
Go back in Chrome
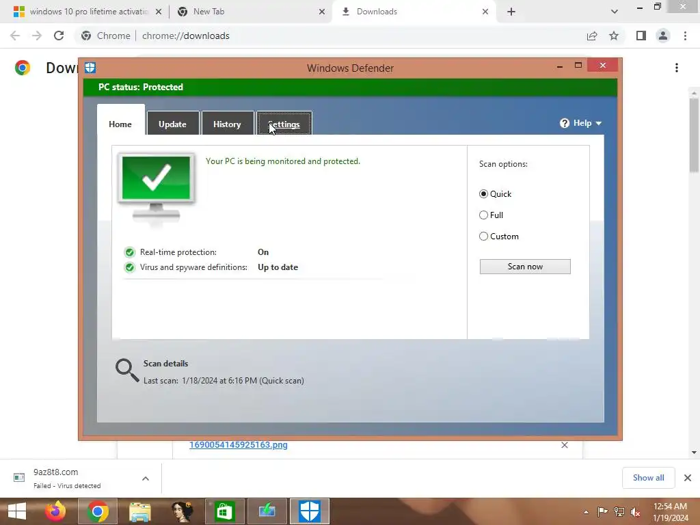[15, 36]
